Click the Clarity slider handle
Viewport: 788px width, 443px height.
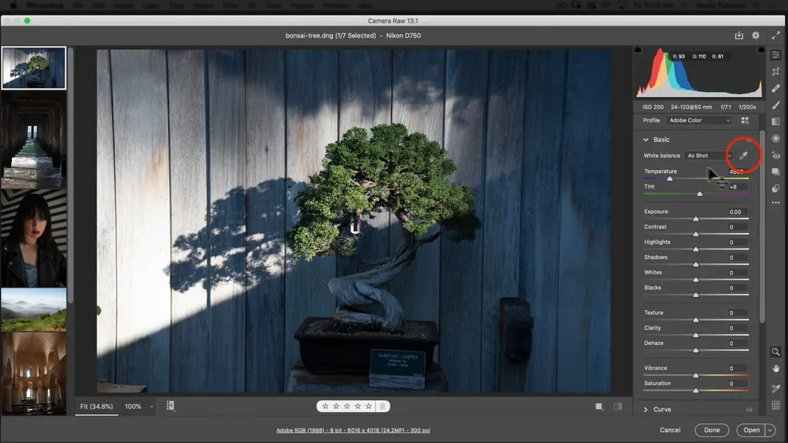tap(696, 335)
